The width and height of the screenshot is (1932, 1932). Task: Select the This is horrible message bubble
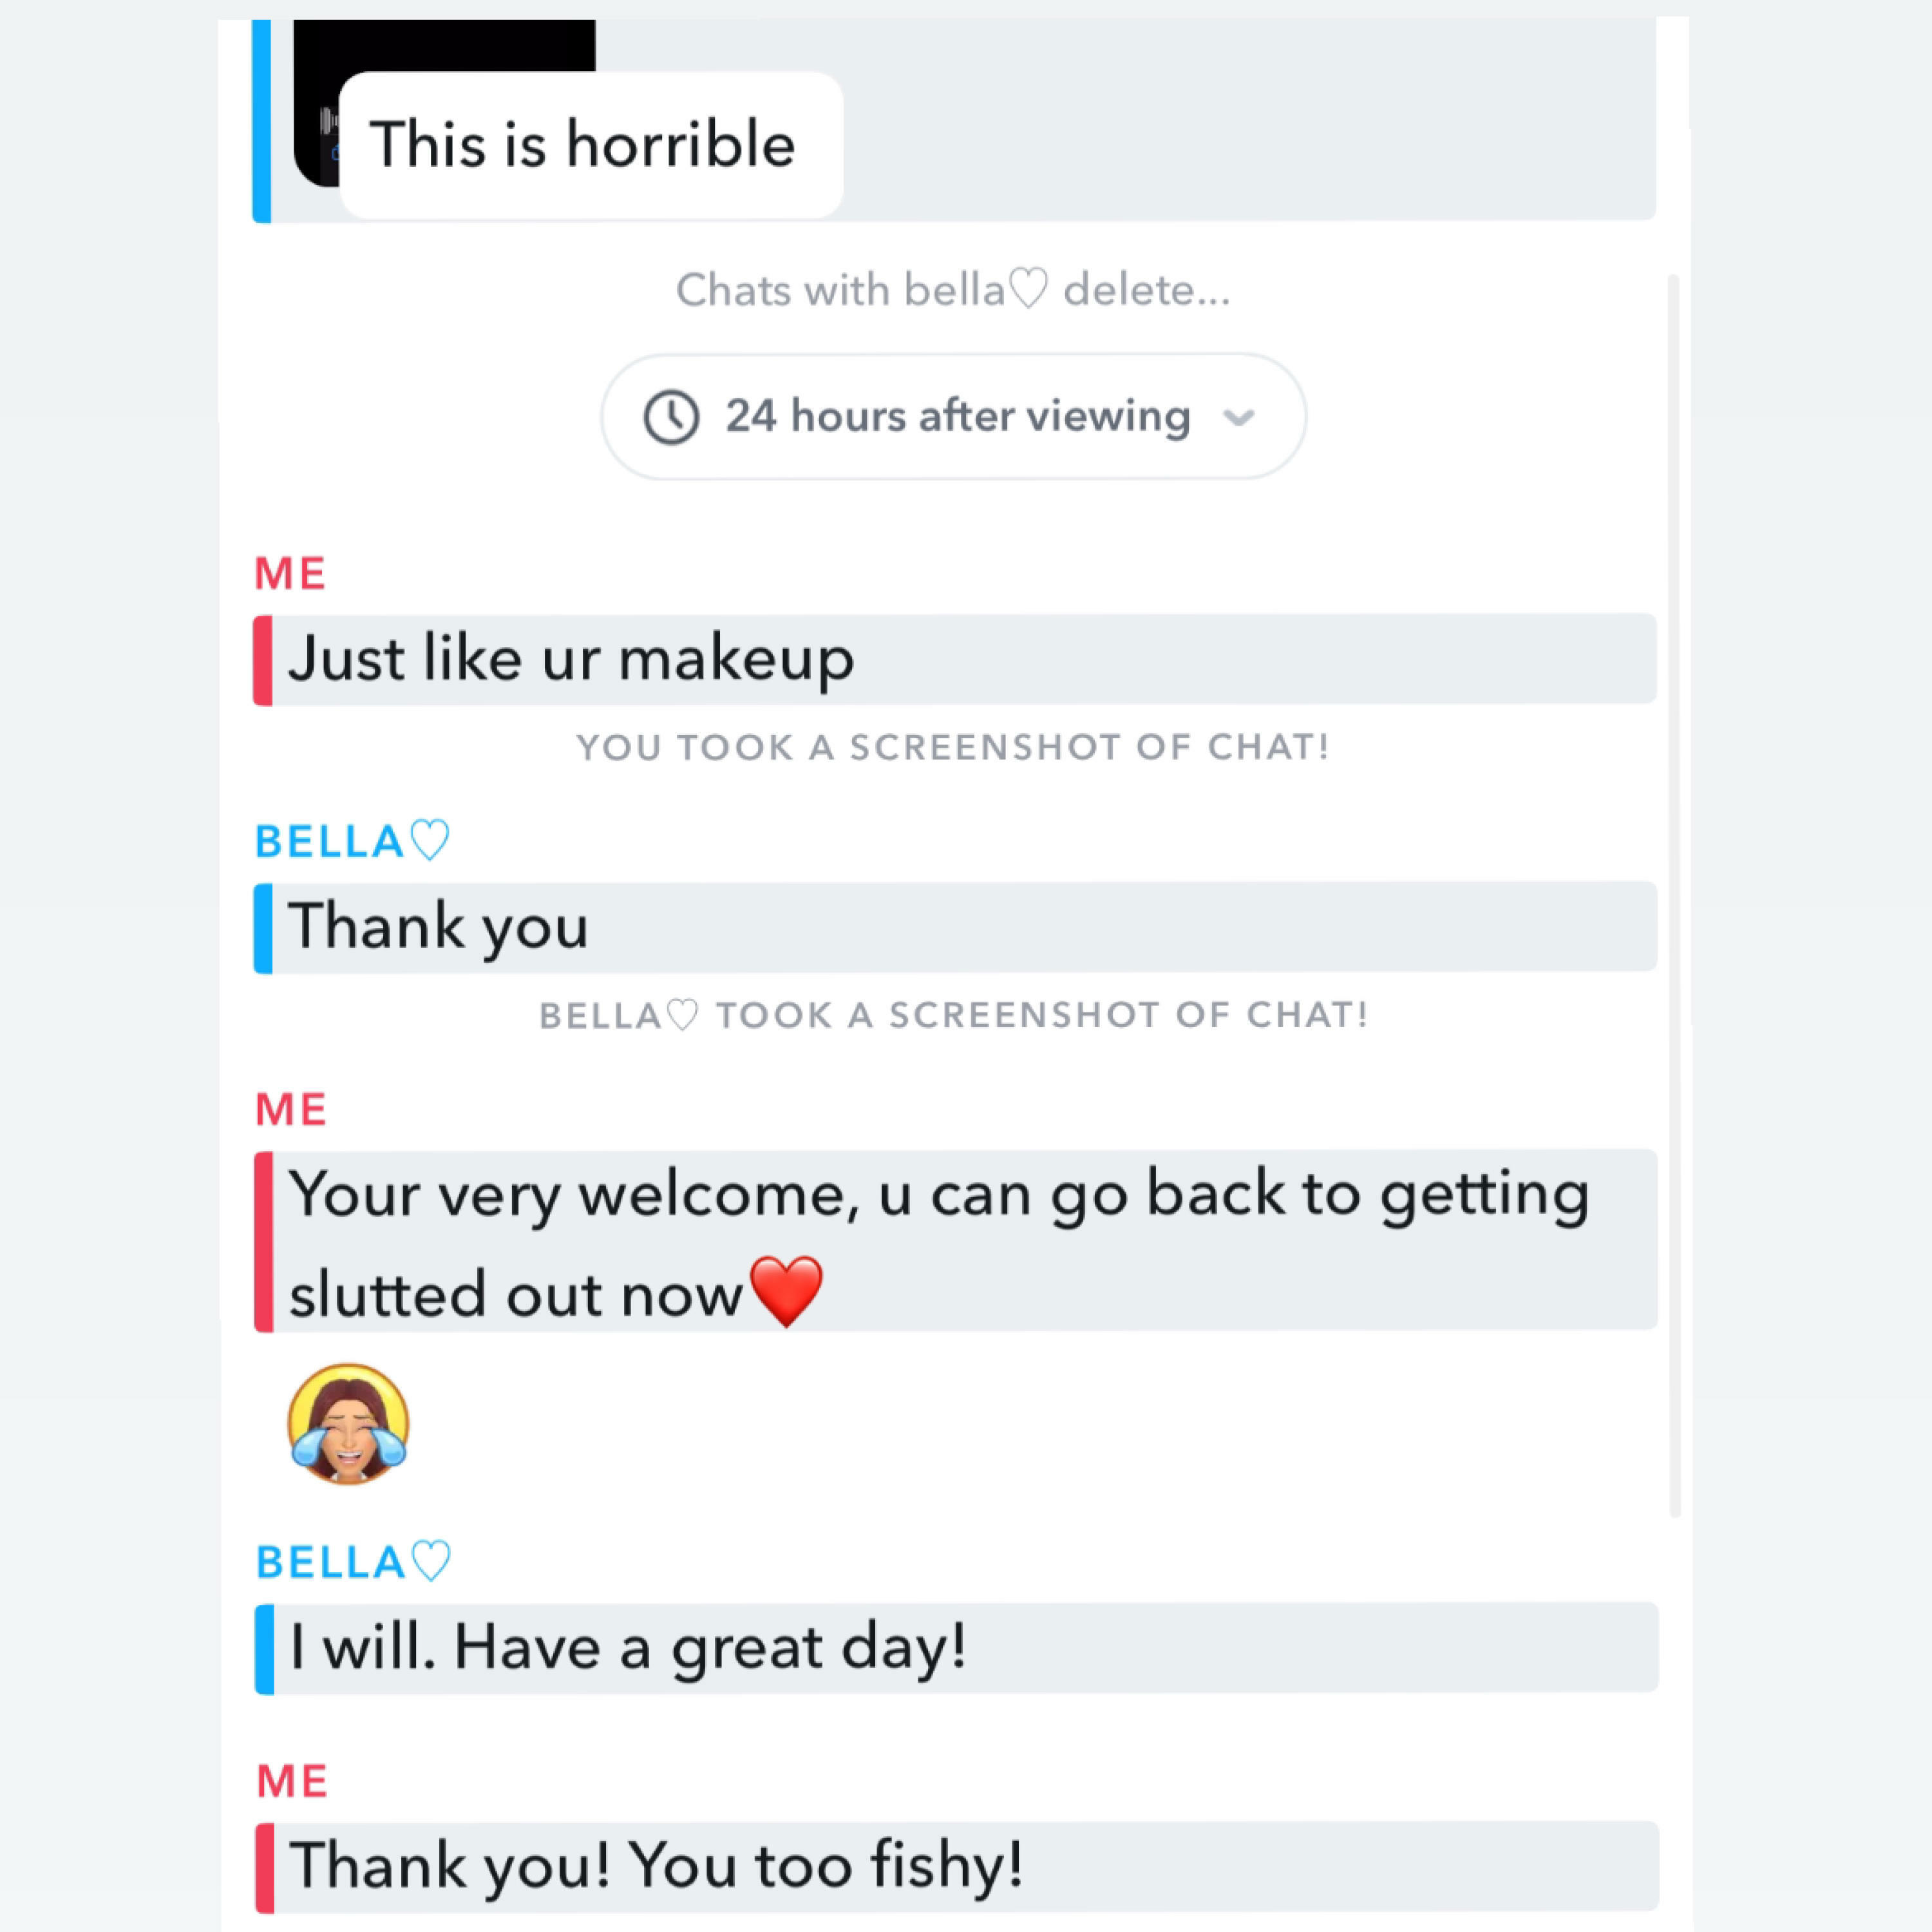[591, 144]
